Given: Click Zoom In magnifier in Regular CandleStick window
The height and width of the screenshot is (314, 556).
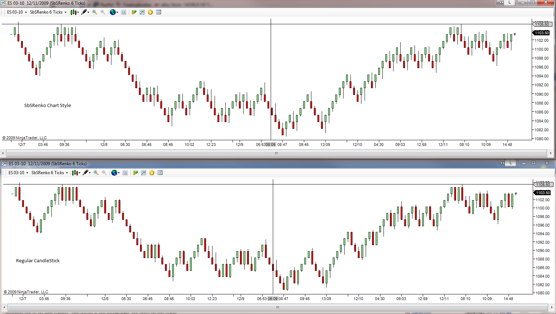Looking at the screenshot, I should pos(96,173).
